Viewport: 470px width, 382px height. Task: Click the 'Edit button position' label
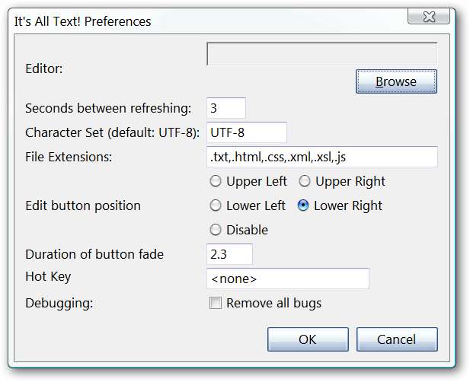[83, 205]
